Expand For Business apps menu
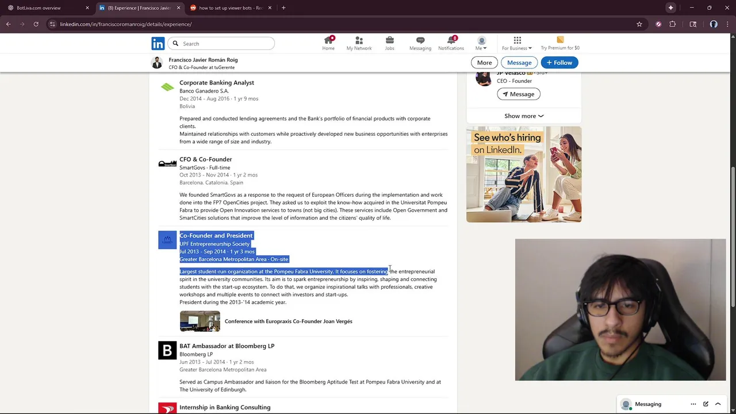 (517, 44)
